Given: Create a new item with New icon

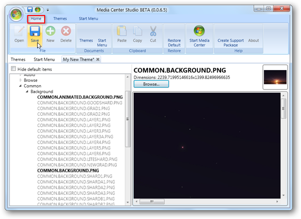Looking at the screenshot, I should [x=50, y=31].
